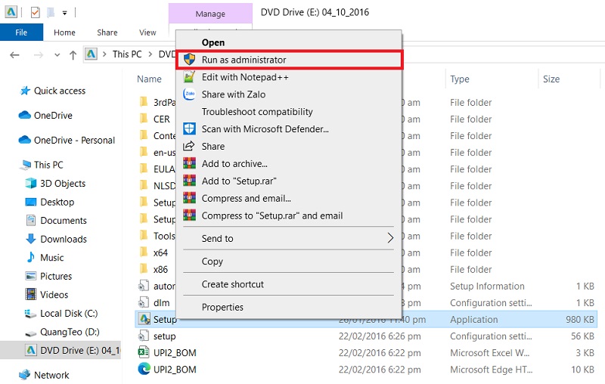This screenshot has height=384, width=605.
Task: Click the shield icon beside Run as administrator
Action: [189, 60]
